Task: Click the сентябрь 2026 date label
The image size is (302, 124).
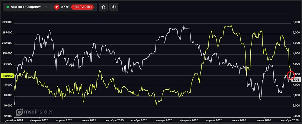Action: 289,120
